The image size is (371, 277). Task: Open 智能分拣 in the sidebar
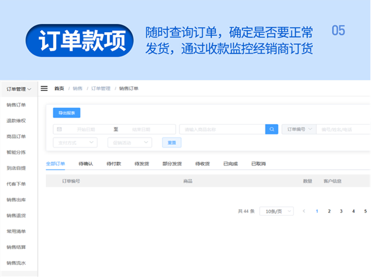click(16, 152)
